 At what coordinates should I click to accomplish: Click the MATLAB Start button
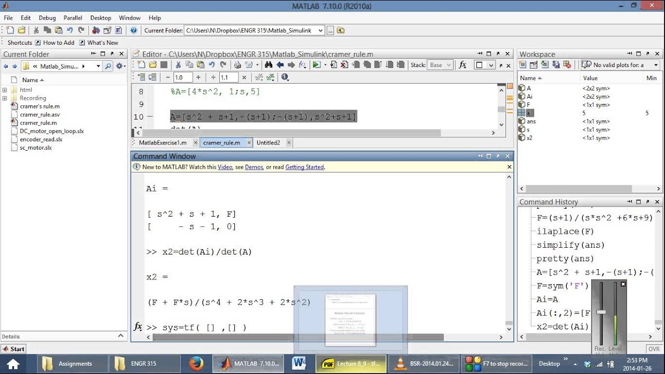(14, 349)
